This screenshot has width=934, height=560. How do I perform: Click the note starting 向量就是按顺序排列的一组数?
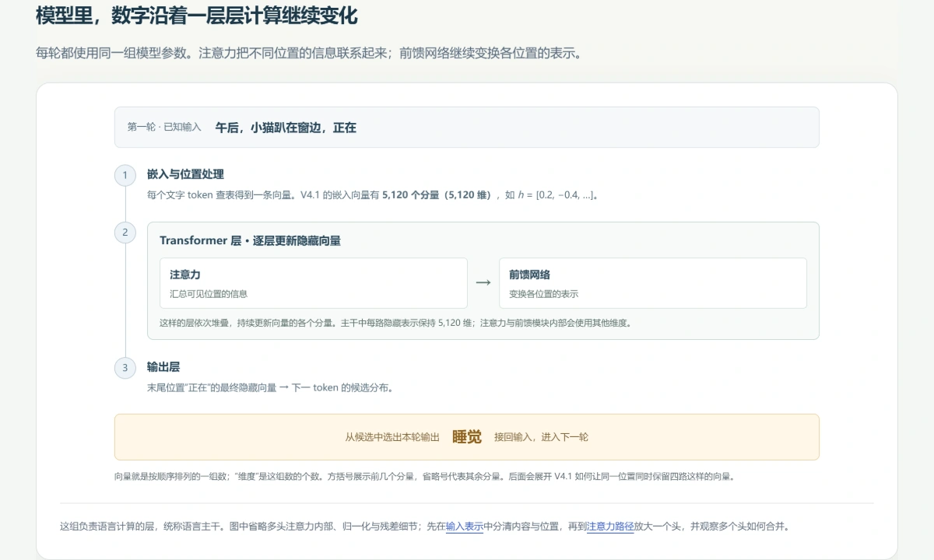pos(424,476)
